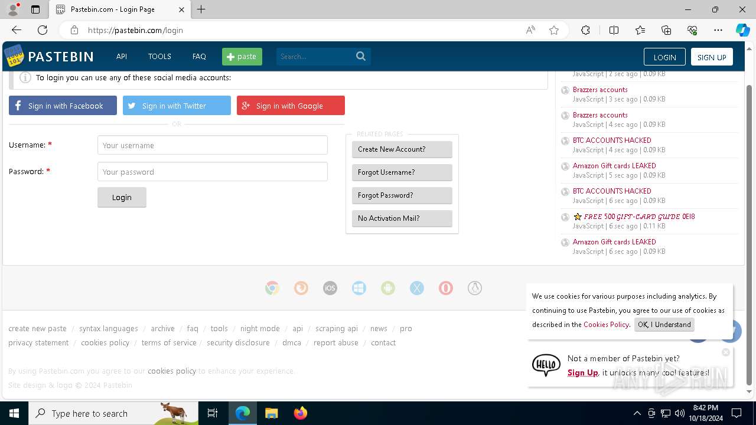756x425 pixels.
Task: Open the Read aloud icon in address bar
Action: coord(530,30)
